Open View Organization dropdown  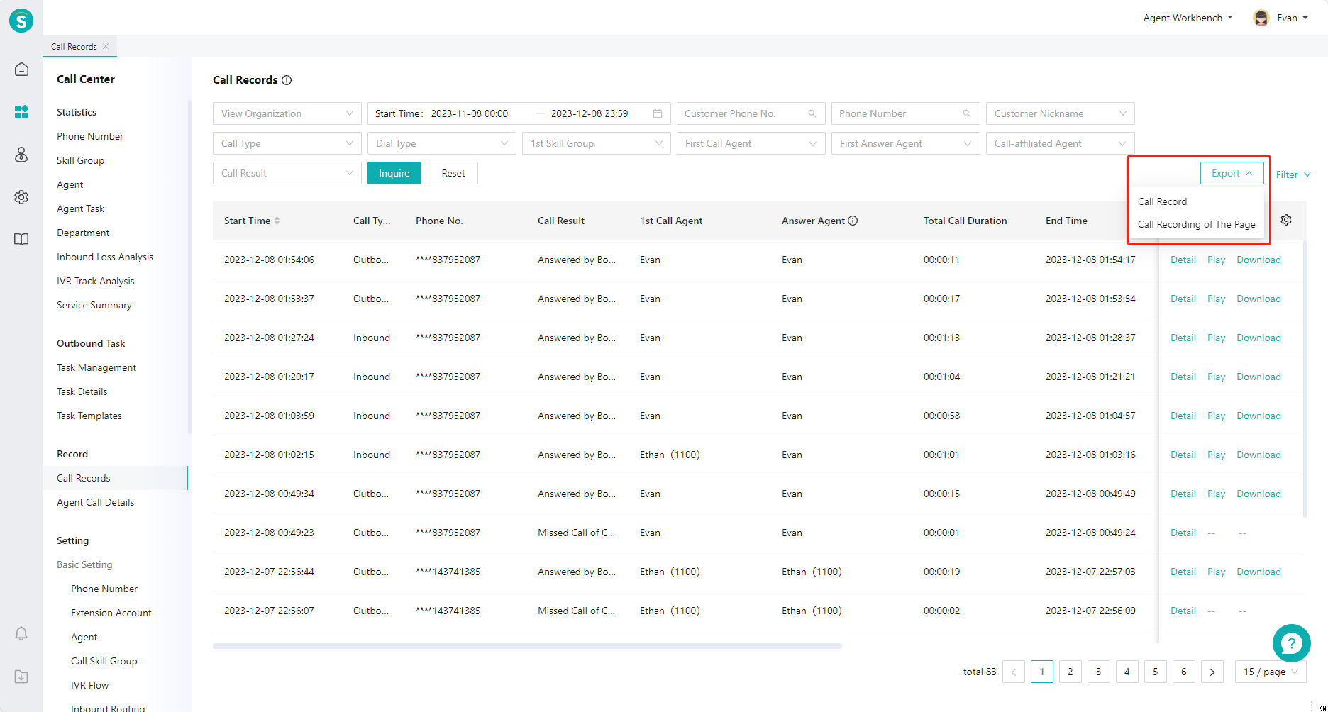tap(287, 113)
